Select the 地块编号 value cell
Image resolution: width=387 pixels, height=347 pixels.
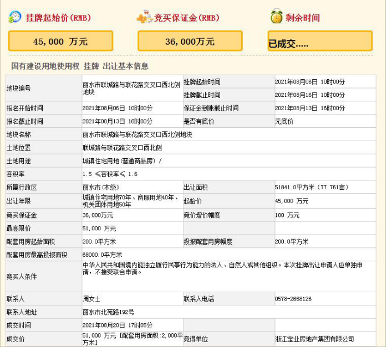131,88
